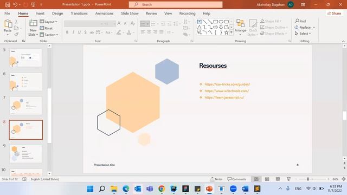
Task: Select the Oval shape in gallery
Action: click(x=221, y=22)
